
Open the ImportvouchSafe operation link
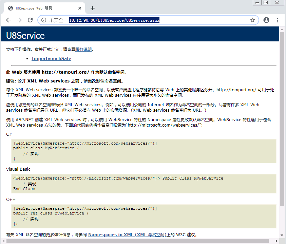tap(52, 59)
